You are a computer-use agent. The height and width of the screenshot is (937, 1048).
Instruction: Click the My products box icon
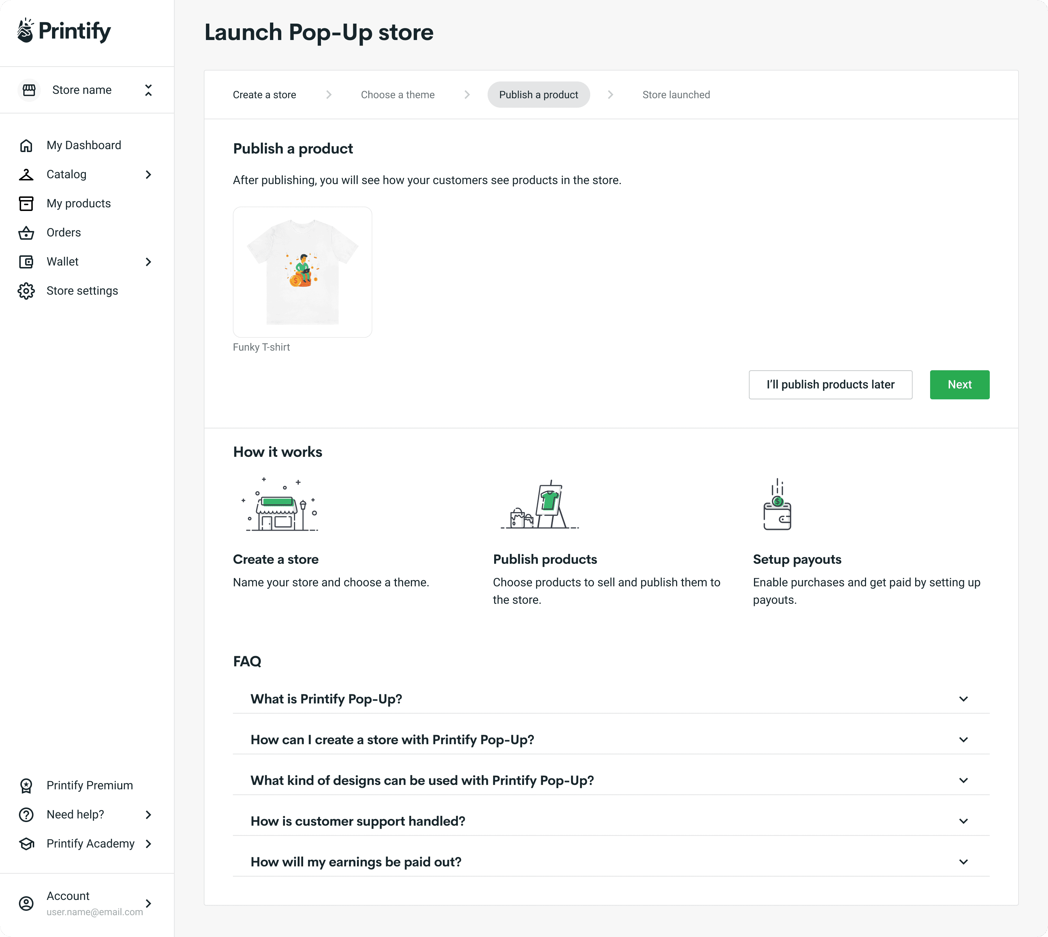click(26, 204)
